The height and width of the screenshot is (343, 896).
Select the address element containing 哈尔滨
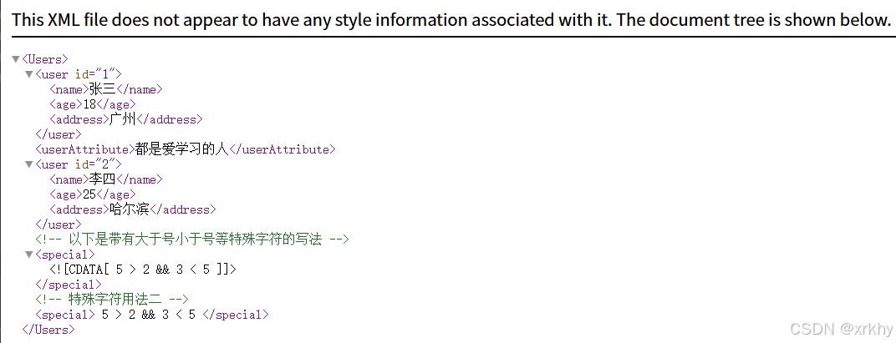coord(133,209)
